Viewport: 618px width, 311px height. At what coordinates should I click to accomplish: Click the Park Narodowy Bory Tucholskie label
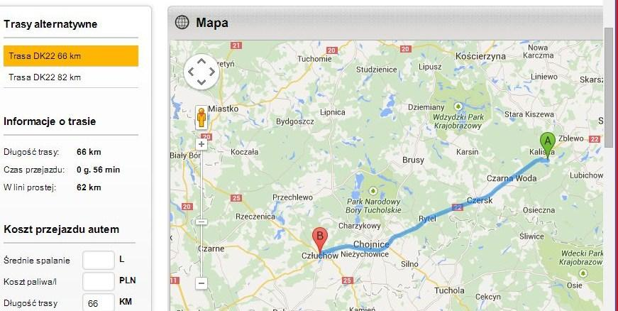[373, 206]
